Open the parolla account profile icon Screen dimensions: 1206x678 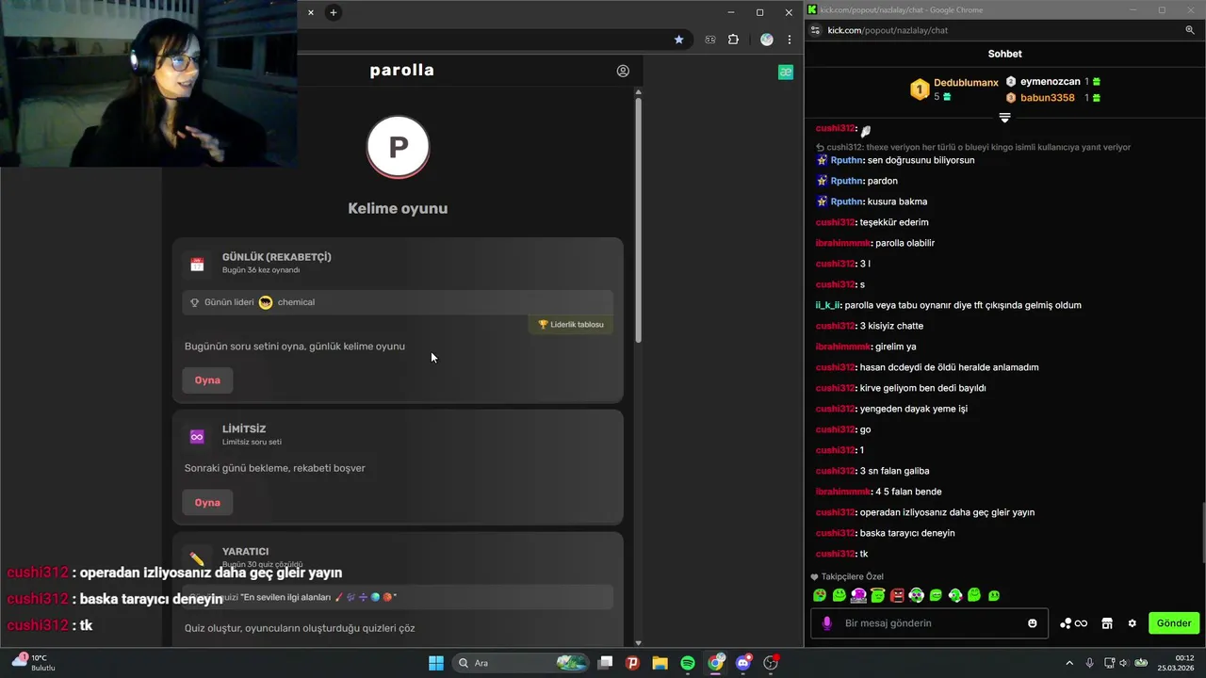pyautogui.click(x=623, y=71)
